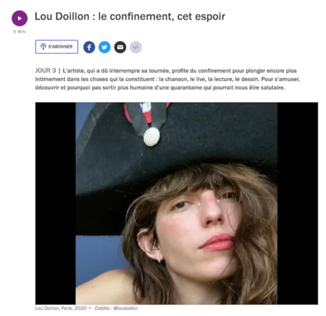The width and height of the screenshot is (326, 316).
Task: Click the podcast antenna icon in S'abonner
Action: (x=43, y=46)
